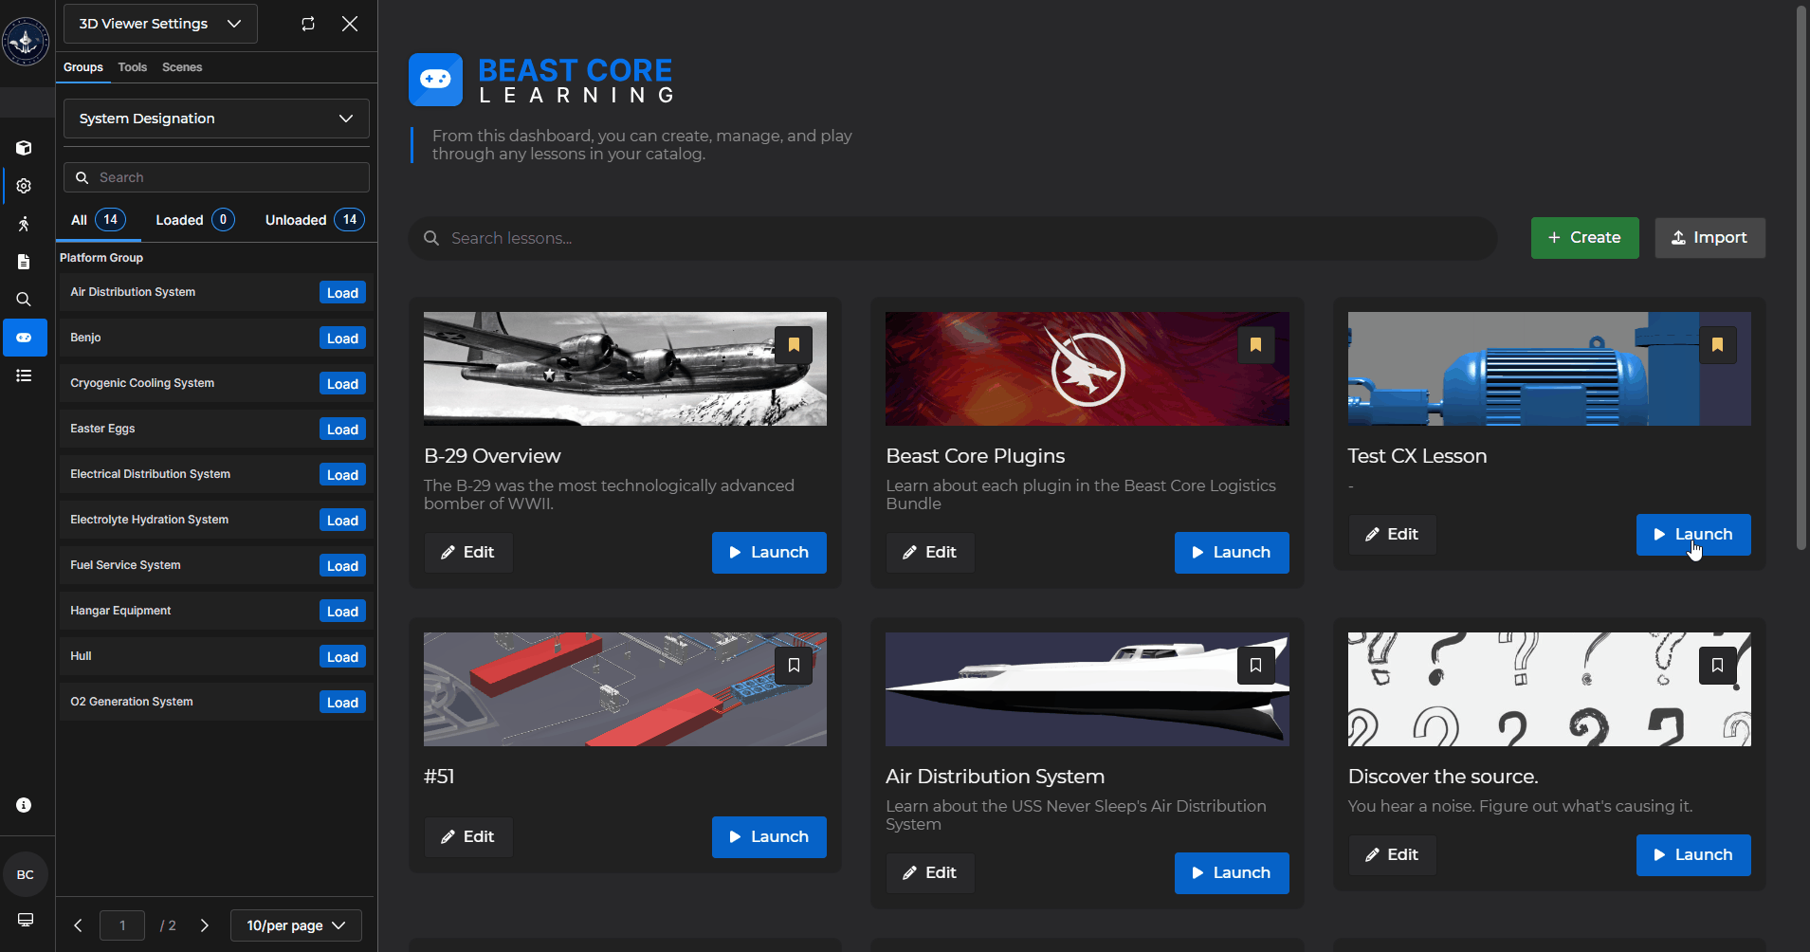Launch the Air Distribution System lesson

1232,873
